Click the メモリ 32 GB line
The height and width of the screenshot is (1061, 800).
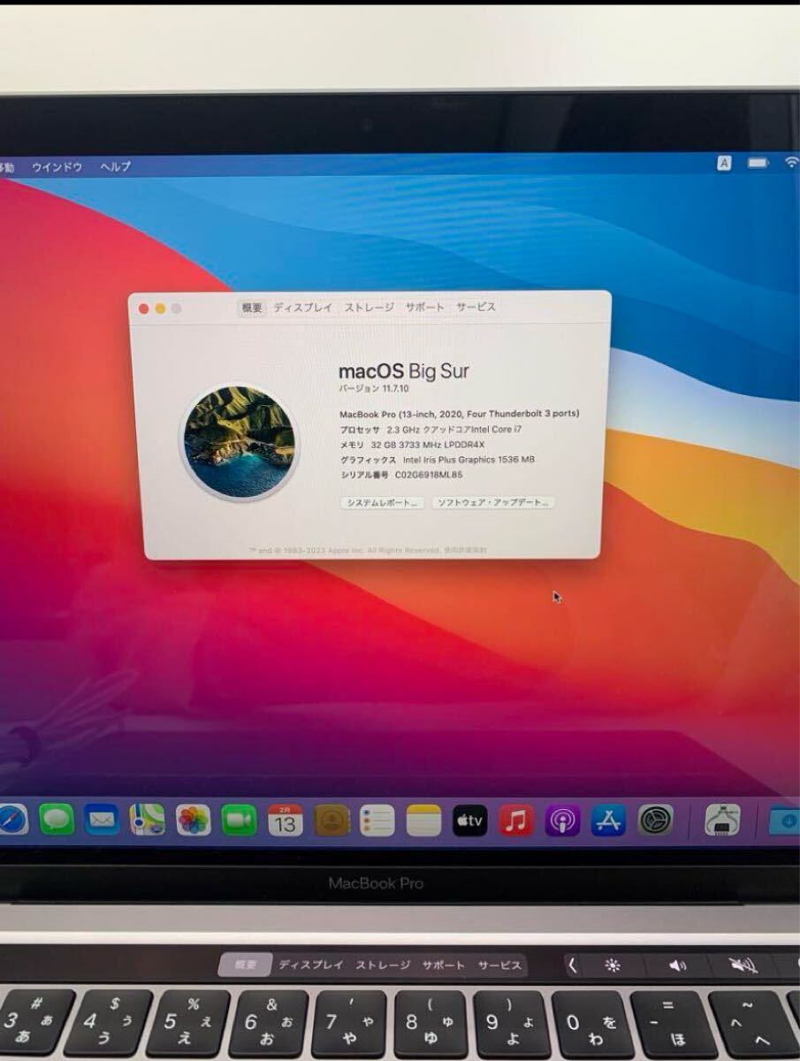coord(412,444)
